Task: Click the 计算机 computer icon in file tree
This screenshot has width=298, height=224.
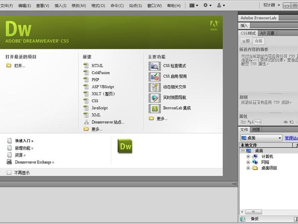Action: 255,156
